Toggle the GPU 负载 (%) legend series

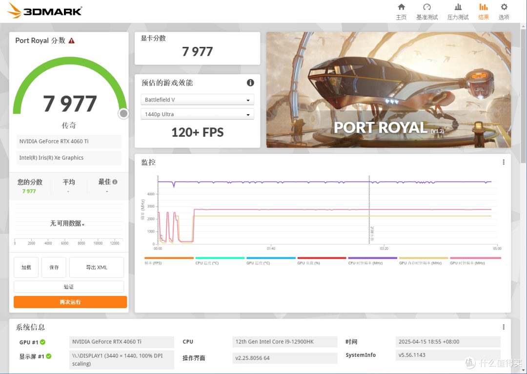322,261
